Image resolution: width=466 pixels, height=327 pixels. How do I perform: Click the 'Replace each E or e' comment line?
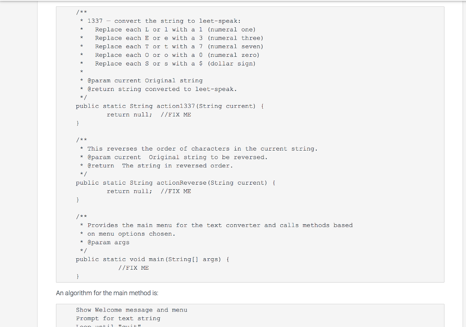tap(179, 38)
